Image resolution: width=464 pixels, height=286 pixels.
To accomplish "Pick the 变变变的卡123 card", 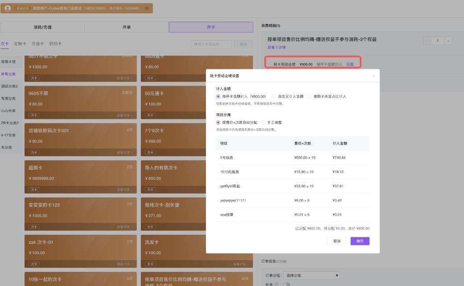I will click(x=81, y=214).
